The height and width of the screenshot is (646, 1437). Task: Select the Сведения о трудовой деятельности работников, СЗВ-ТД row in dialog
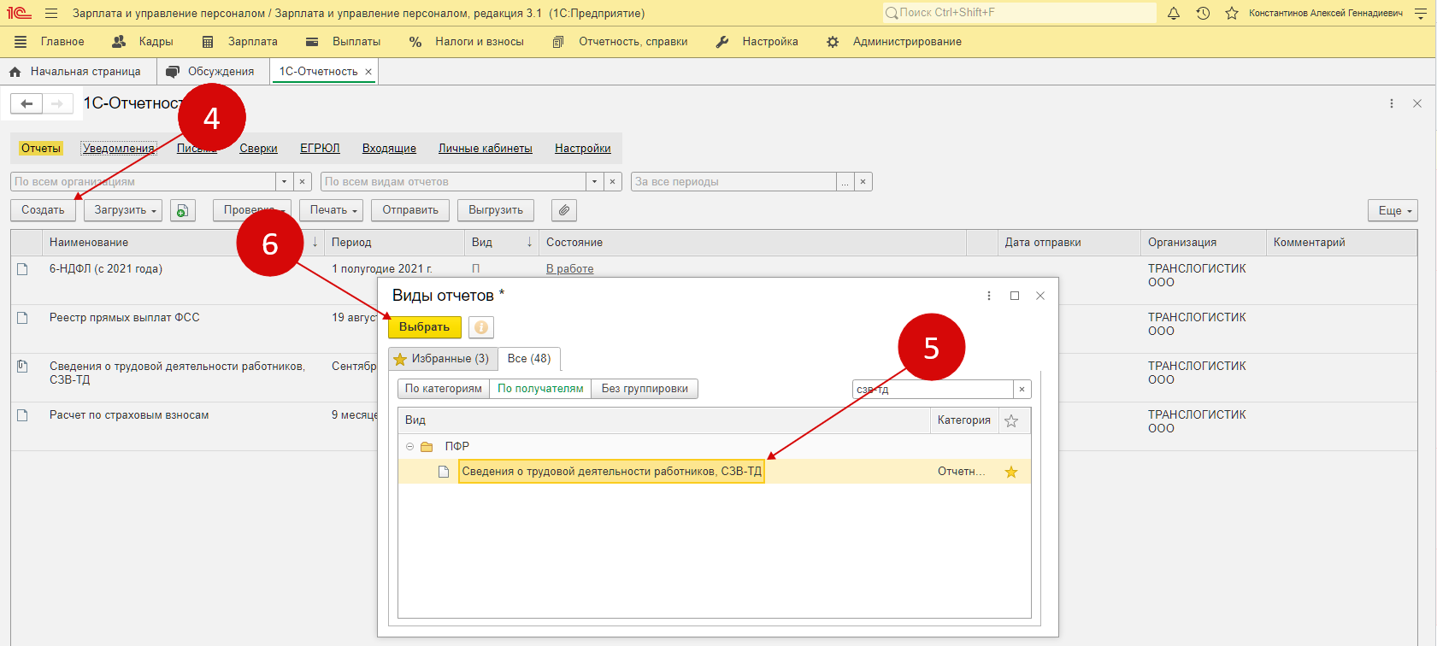click(x=714, y=472)
